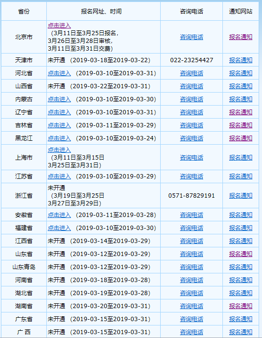Open 报名通知 link for 北京市

pyautogui.click(x=241, y=37)
